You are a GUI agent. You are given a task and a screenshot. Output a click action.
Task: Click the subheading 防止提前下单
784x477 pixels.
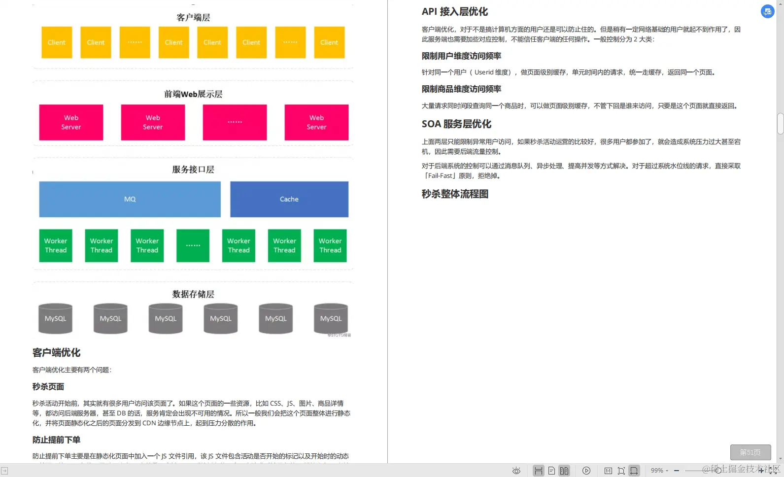click(x=56, y=440)
